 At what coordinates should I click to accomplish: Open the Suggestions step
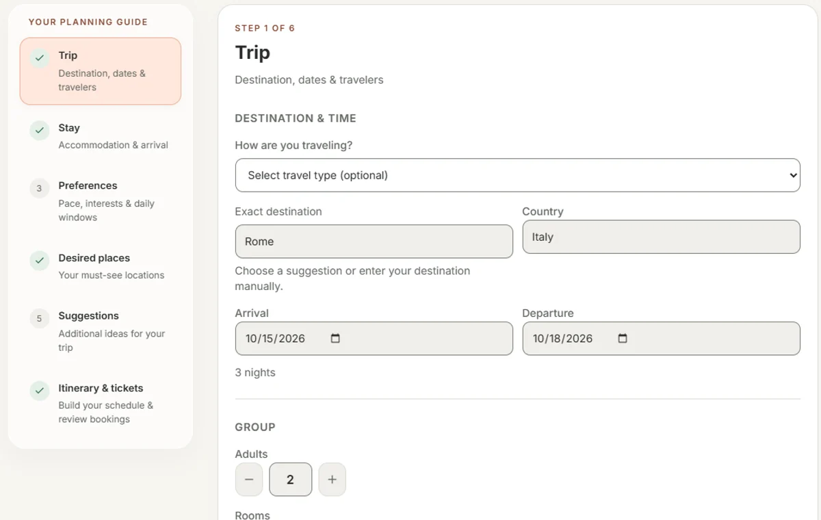click(101, 330)
